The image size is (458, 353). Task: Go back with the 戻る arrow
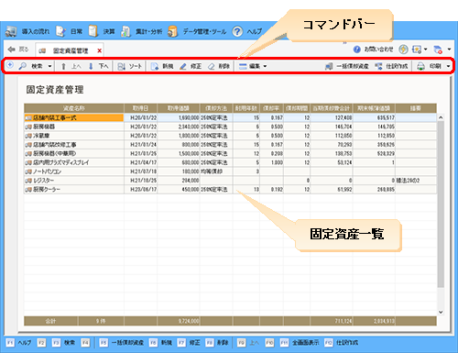18,50
